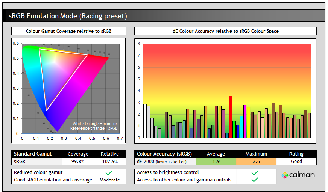The image size is (328, 192).
Task: Select the cyan bar in dE chart
Action: (241, 127)
